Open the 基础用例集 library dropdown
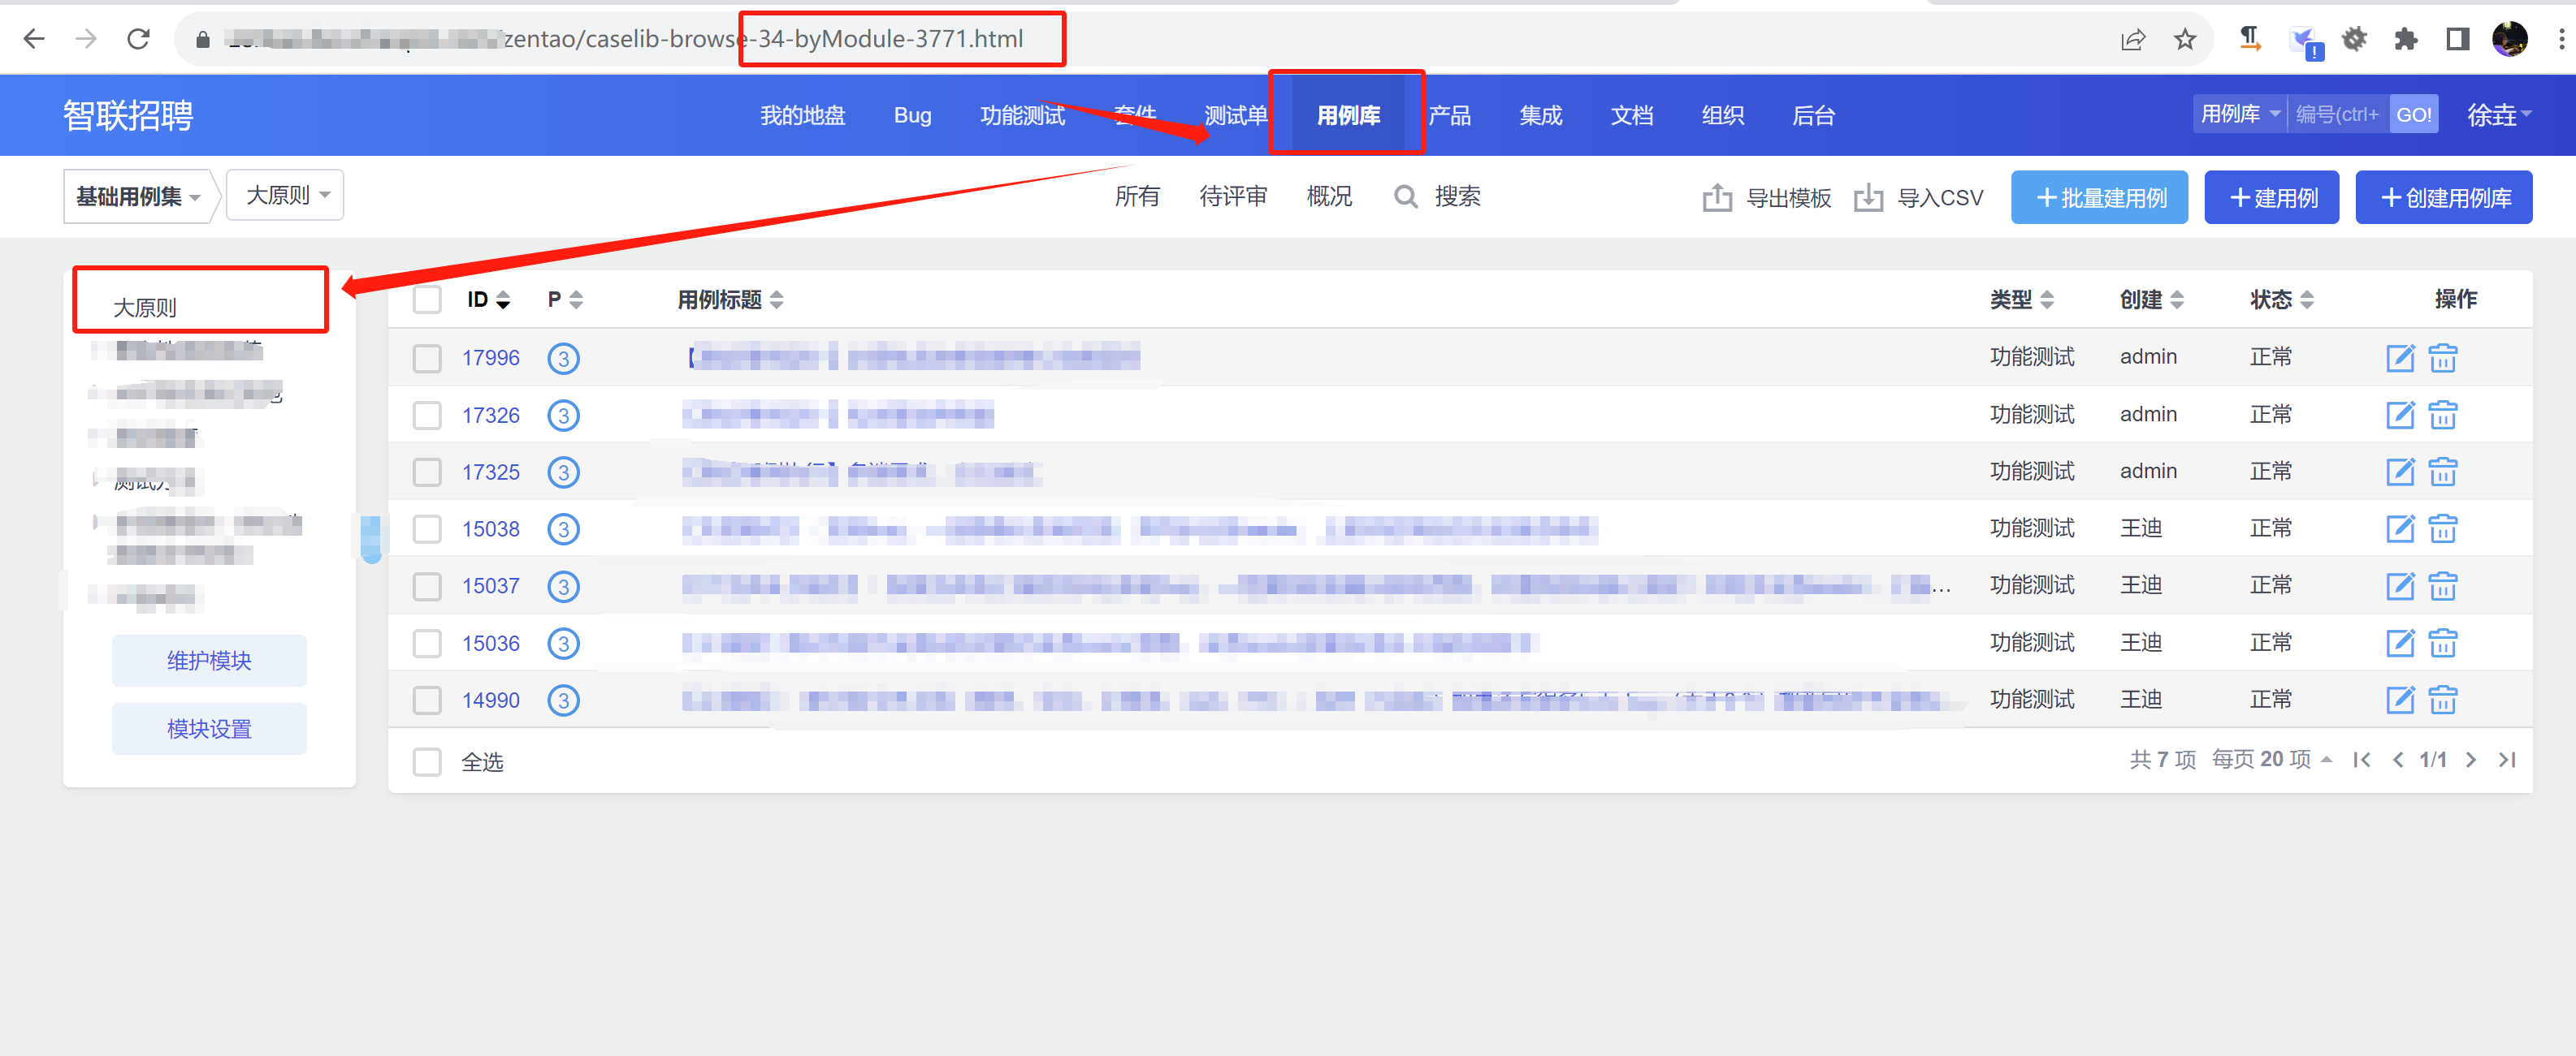Image resolution: width=2576 pixels, height=1056 pixels. pyautogui.click(x=138, y=196)
